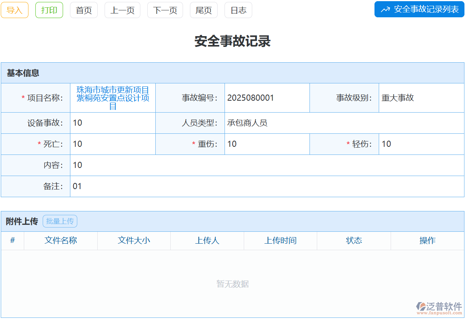Screen dimensions: 466x319
Task: Navigate to 首页 first page
Action: pos(83,10)
